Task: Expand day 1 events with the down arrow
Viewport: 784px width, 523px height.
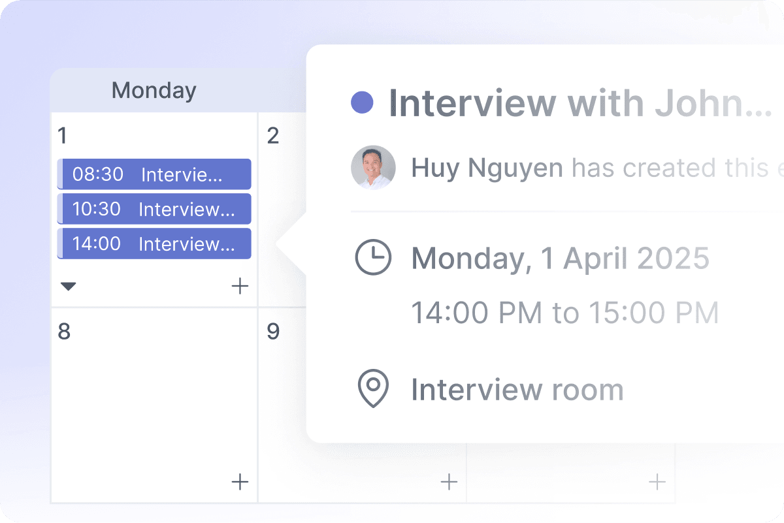Action: [x=68, y=286]
